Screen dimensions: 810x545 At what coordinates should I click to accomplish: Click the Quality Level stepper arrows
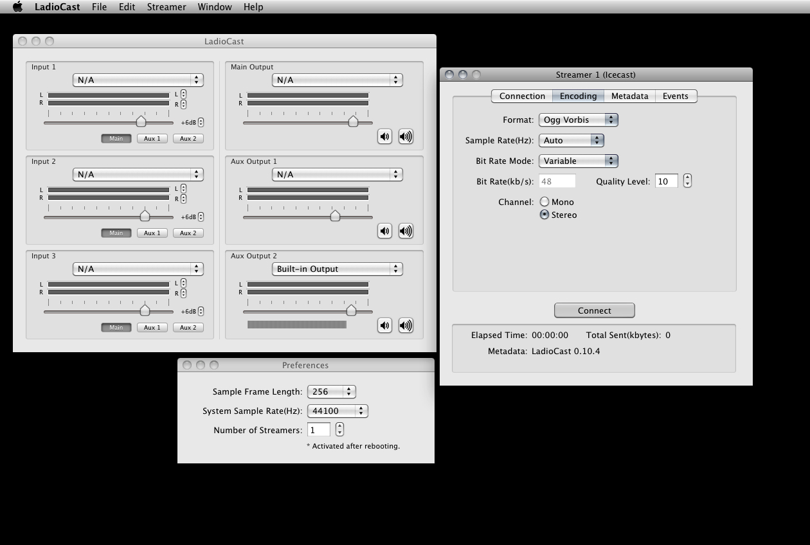point(687,181)
